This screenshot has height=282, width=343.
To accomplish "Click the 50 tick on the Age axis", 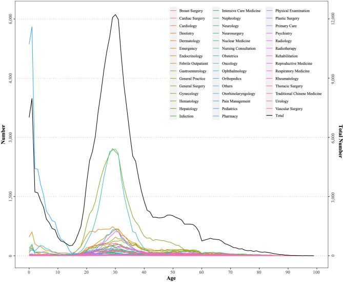I will coord(173,272).
